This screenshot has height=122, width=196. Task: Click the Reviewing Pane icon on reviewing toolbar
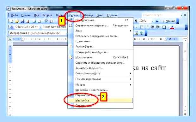coord(136,33)
